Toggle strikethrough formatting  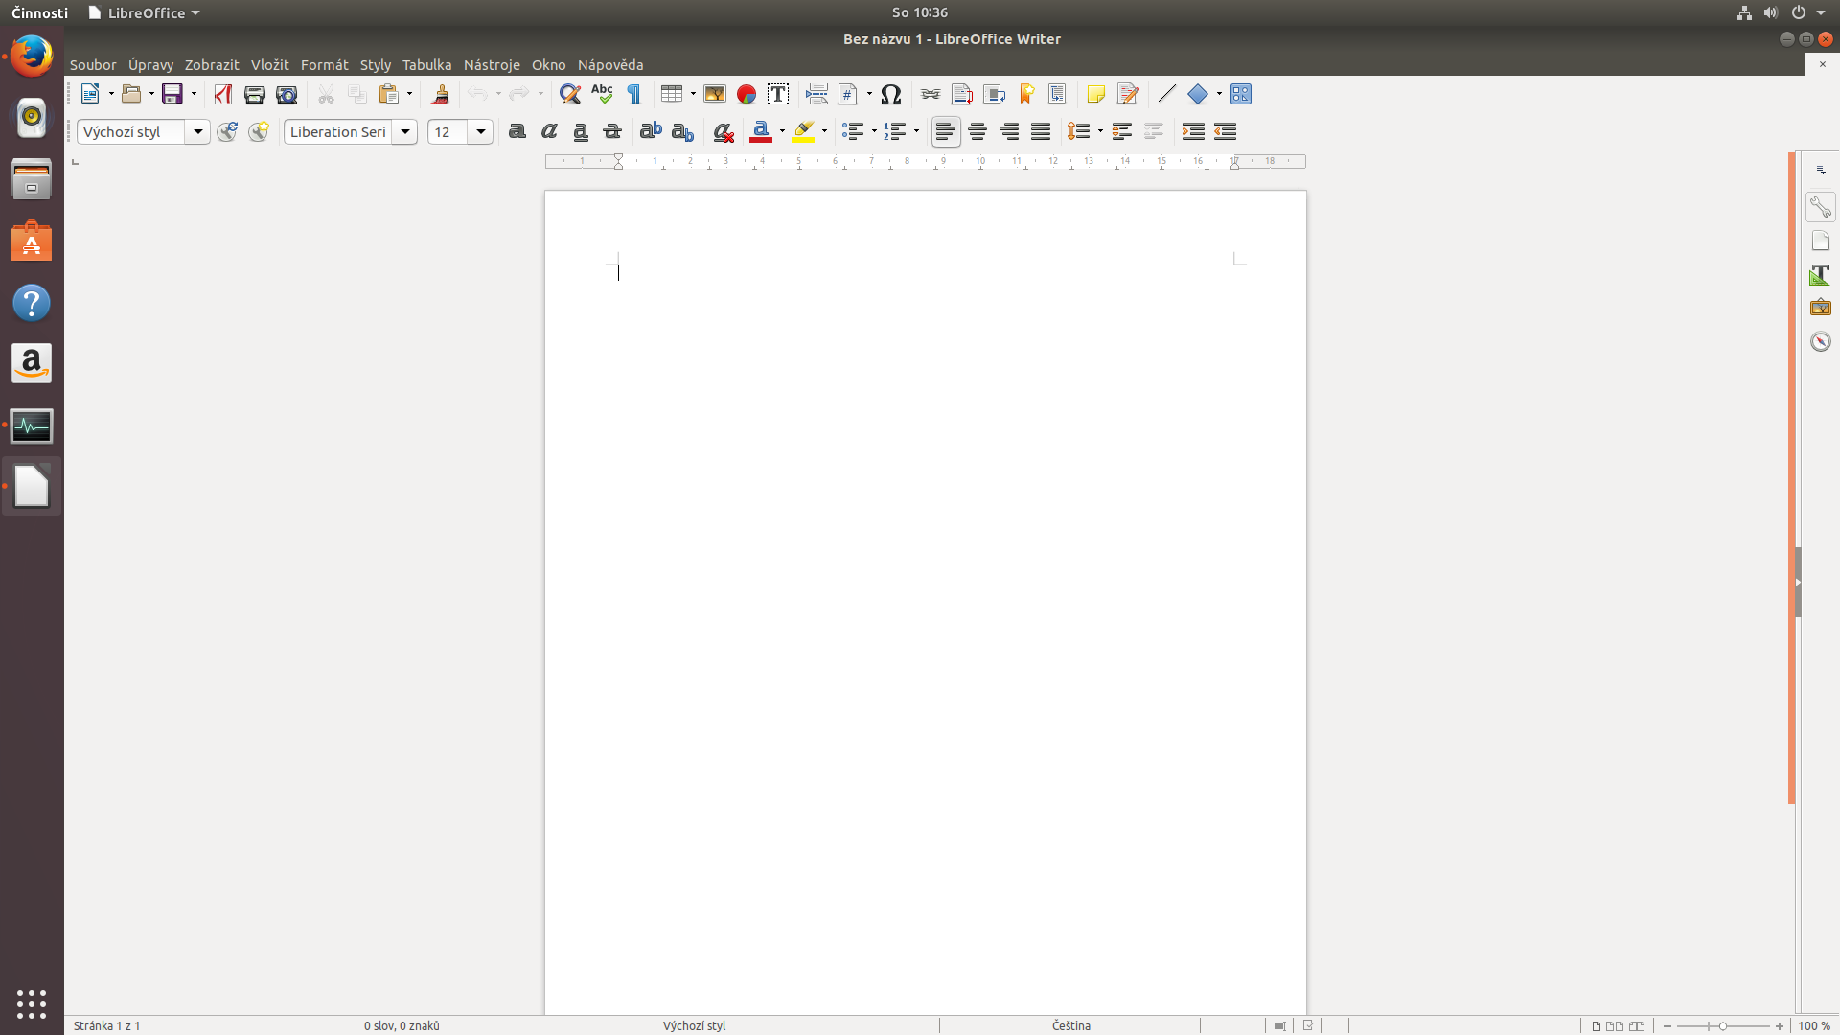pos(612,131)
